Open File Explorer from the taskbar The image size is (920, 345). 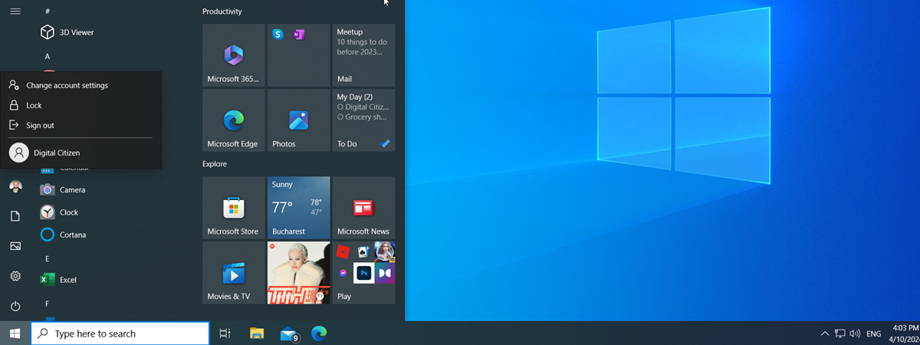(x=257, y=333)
